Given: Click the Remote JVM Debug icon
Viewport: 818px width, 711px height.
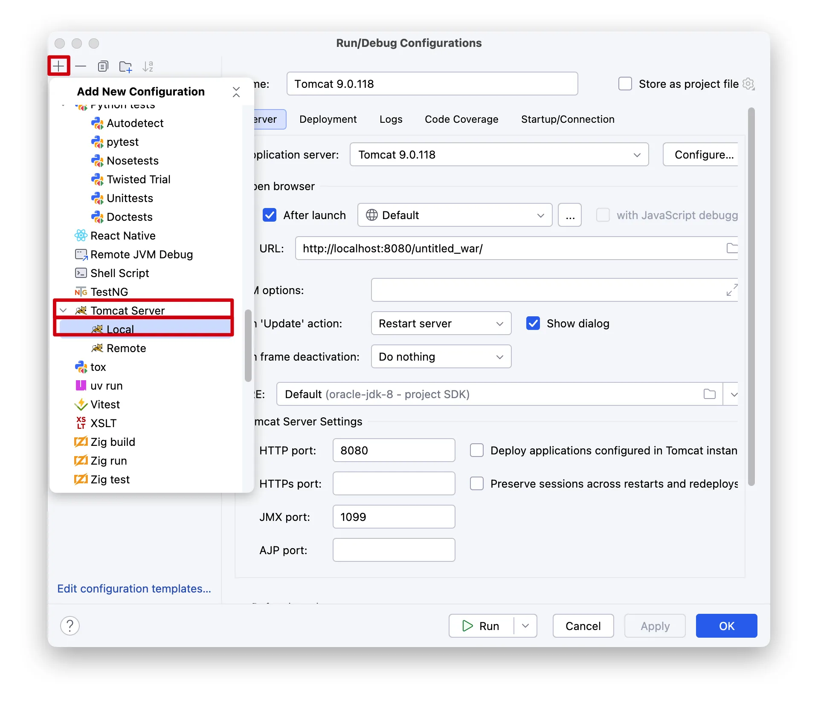Looking at the screenshot, I should tap(81, 254).
